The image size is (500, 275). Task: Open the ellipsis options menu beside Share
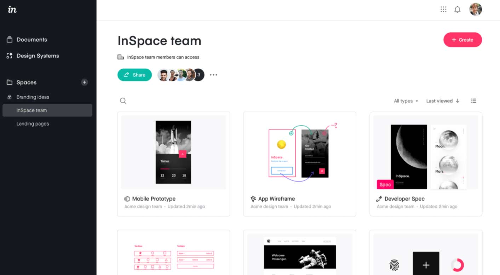point(213,75)
